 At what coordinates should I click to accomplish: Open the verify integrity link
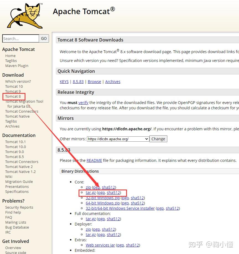[x=83, y=103]
